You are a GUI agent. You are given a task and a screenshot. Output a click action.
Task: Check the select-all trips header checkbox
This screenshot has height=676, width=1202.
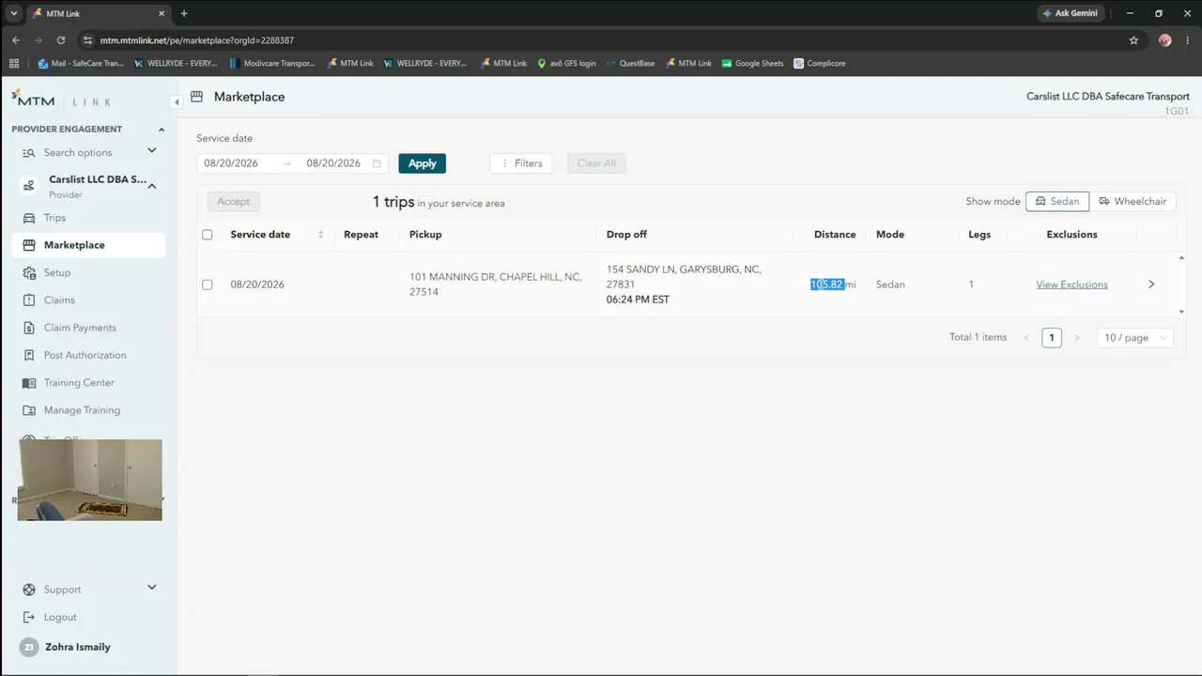208,235
